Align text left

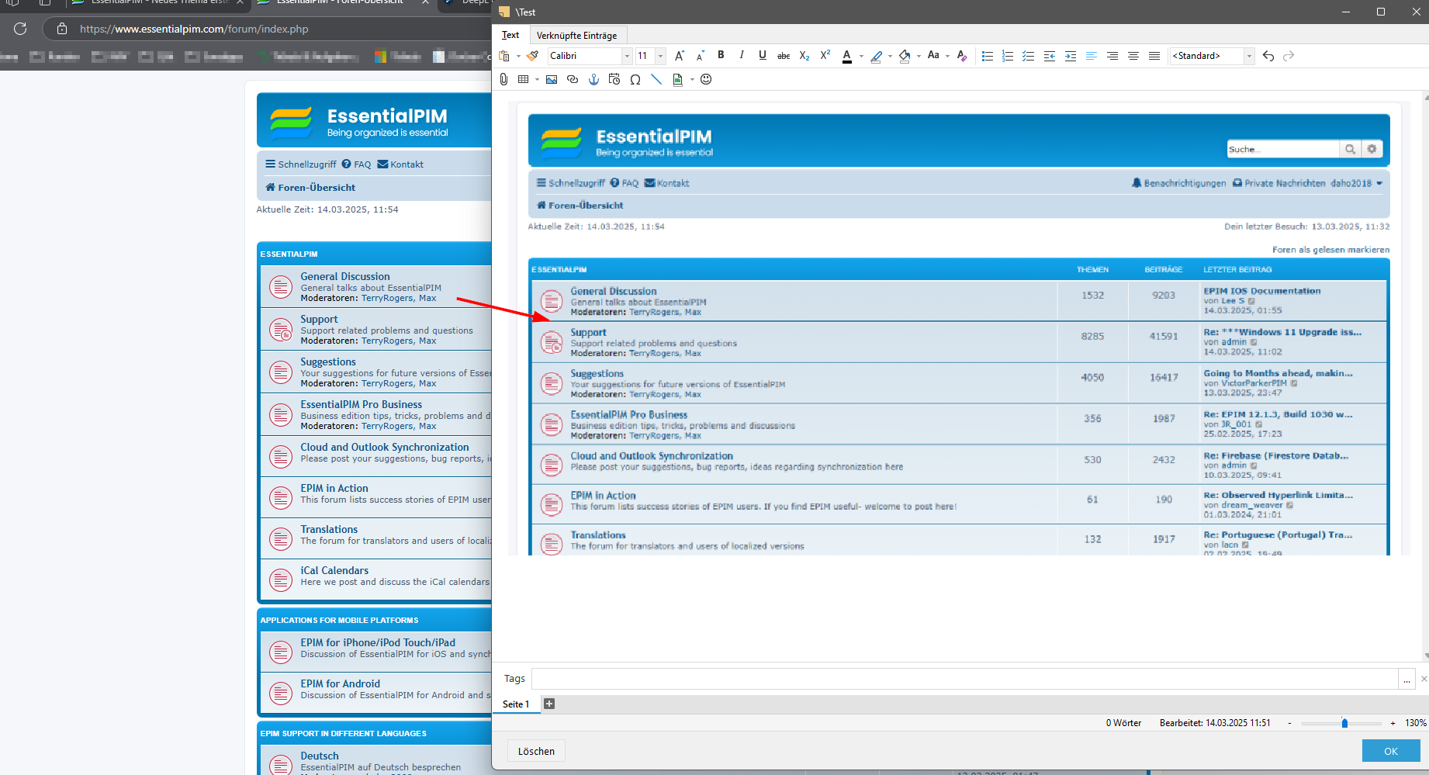(1092, 56)
